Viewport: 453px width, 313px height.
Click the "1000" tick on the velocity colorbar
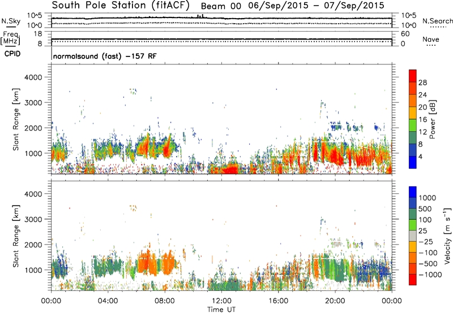click(x=427, y=198)
